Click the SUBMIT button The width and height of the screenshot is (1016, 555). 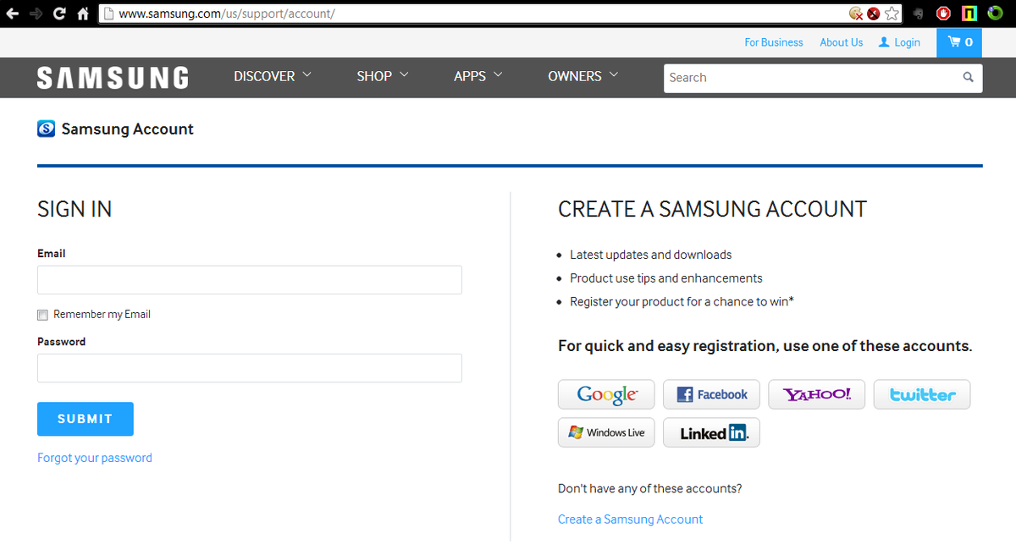[85, 419]
